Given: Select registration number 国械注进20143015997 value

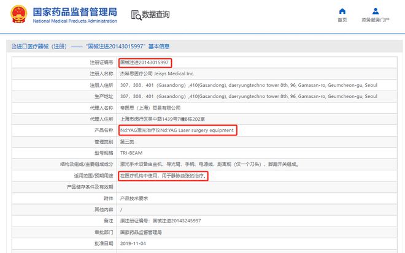Looking at the screenshot, I should pos(144,62).
